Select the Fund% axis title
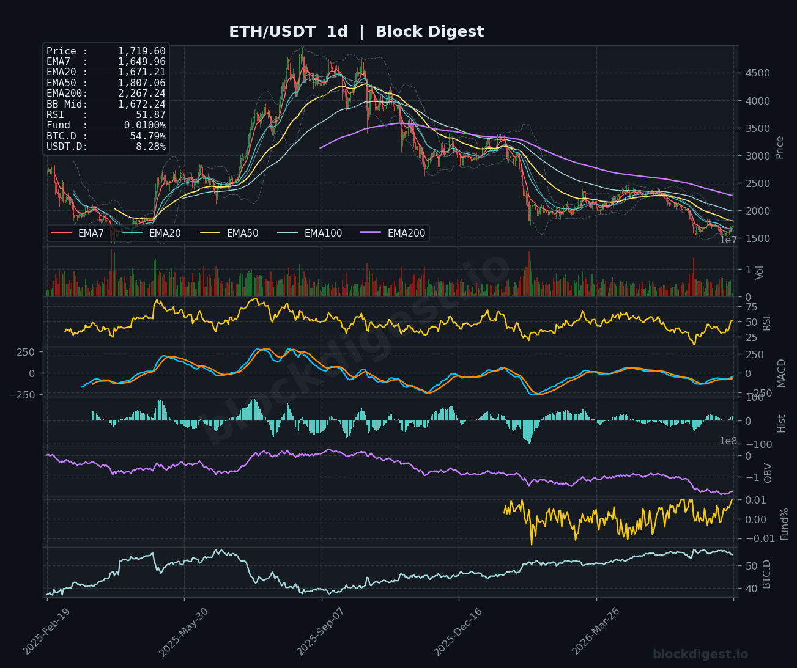Screen dimensions: 797x668 click(784, 524)
